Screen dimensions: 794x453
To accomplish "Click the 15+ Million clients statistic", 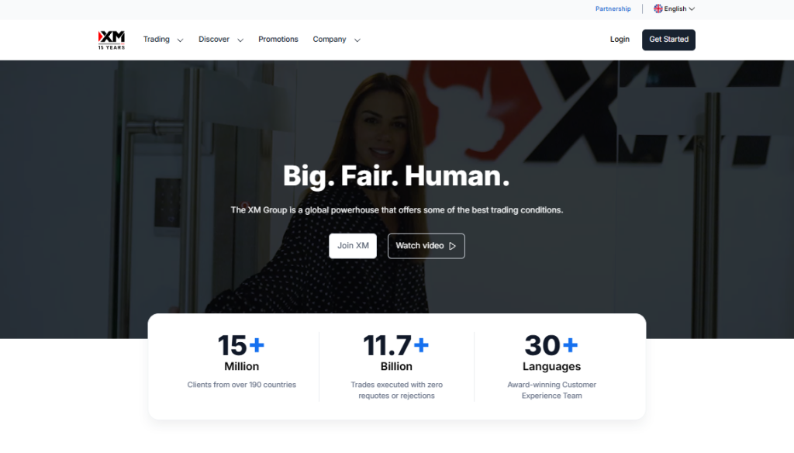I will pos(241,353).
